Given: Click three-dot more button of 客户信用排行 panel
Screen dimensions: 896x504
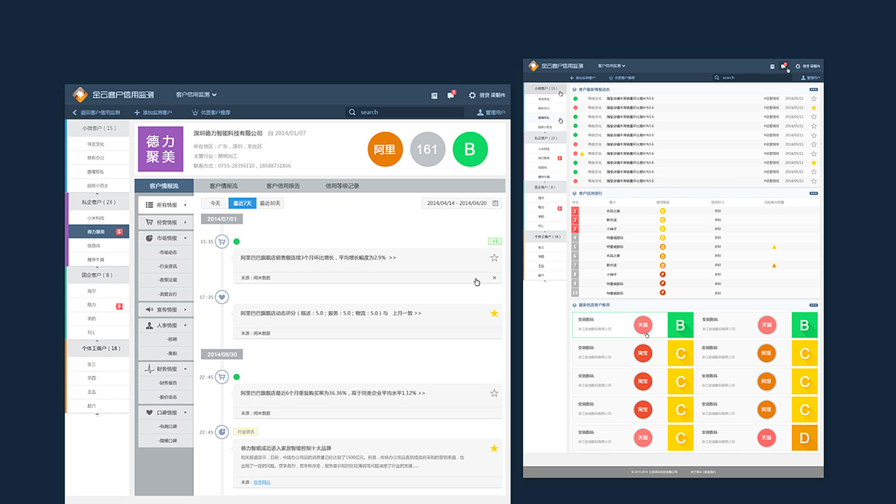Looking at the screenshot, I should coord(813,192).
